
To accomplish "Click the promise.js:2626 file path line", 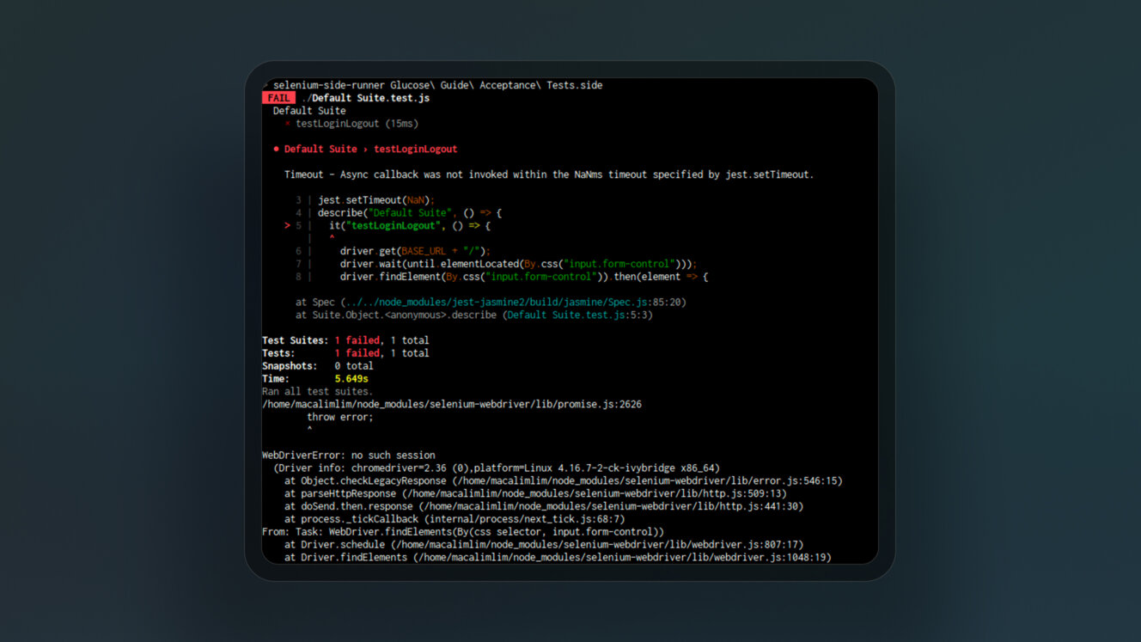I will pyautogui.click(x=451, y=404).
